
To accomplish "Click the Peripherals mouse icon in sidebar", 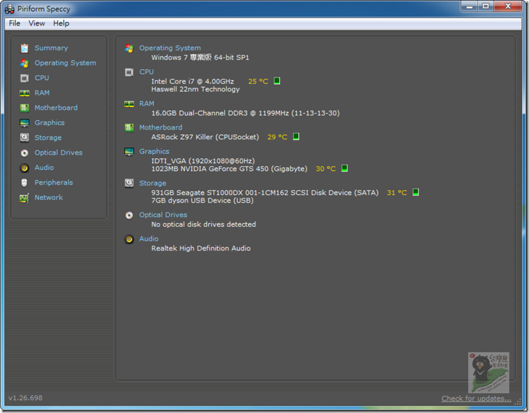I will [x=24, y=182].
